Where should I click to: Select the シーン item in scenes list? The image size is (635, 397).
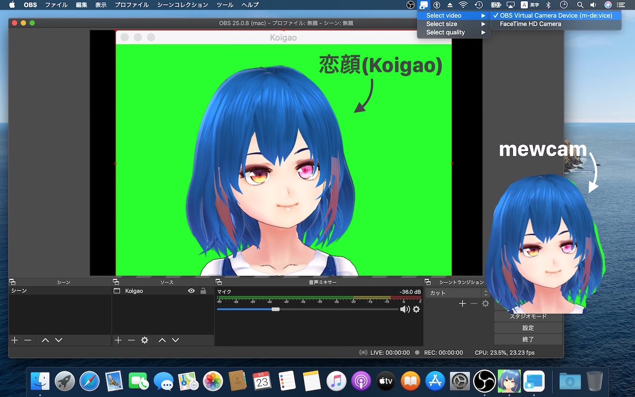pyautogui.click(x=60, y=291)
